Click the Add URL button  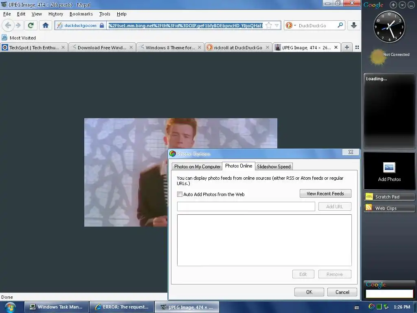335,207
